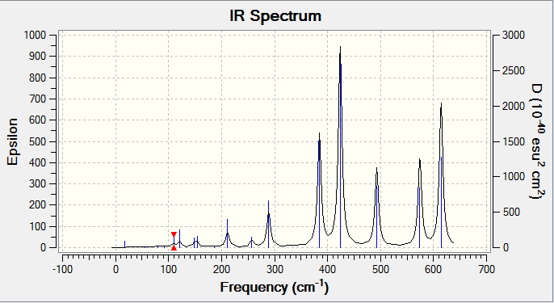This screenshot has width=554, height=303.
Task: Click the red downward triangle marker near 110 cm-1
Action: pos(174,234)
